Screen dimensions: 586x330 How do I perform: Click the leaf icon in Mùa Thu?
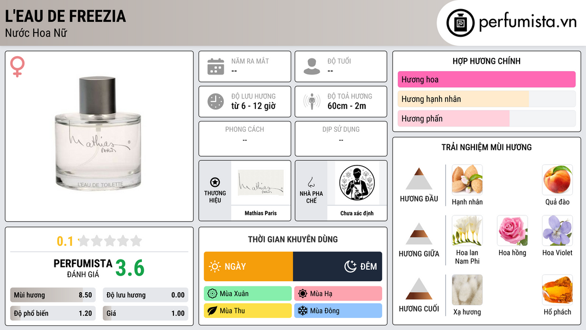[212, 311]
